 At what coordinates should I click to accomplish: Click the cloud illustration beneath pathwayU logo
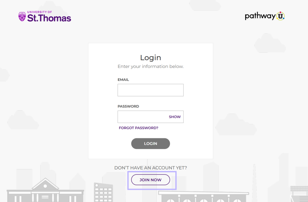click(270, 43)
